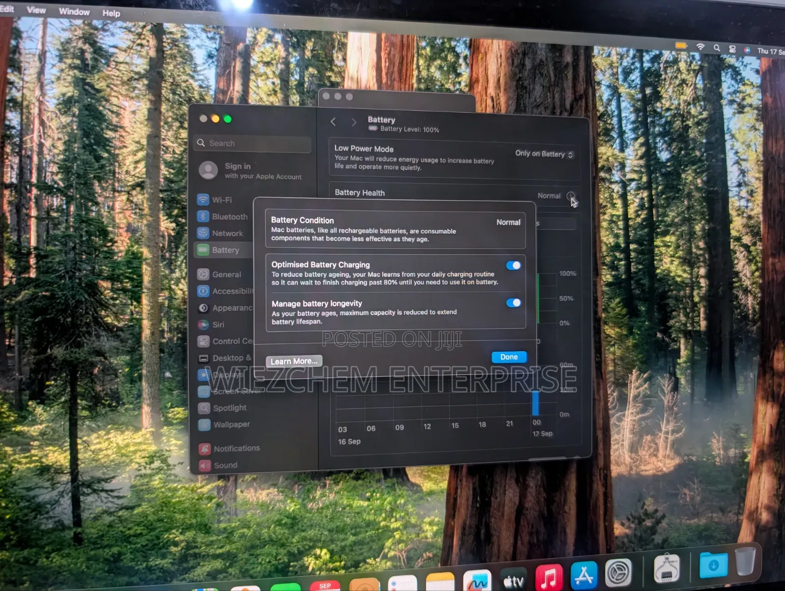The height and width of the screenshot is (591, 785).
Task: Select the Battery item in the sidebar
Action: tap(223, 250)
